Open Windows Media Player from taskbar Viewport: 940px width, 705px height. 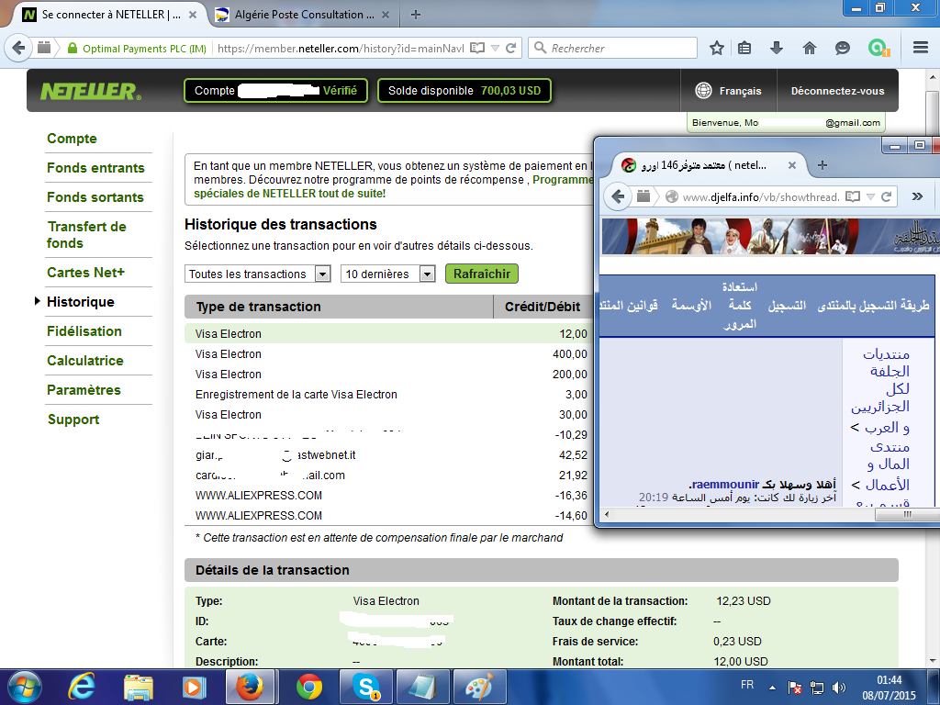[194, 687]
